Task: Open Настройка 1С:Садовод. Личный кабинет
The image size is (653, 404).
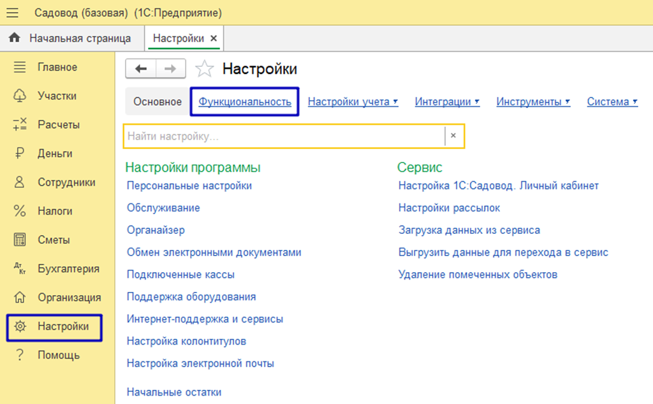Action: pos(499,185)
